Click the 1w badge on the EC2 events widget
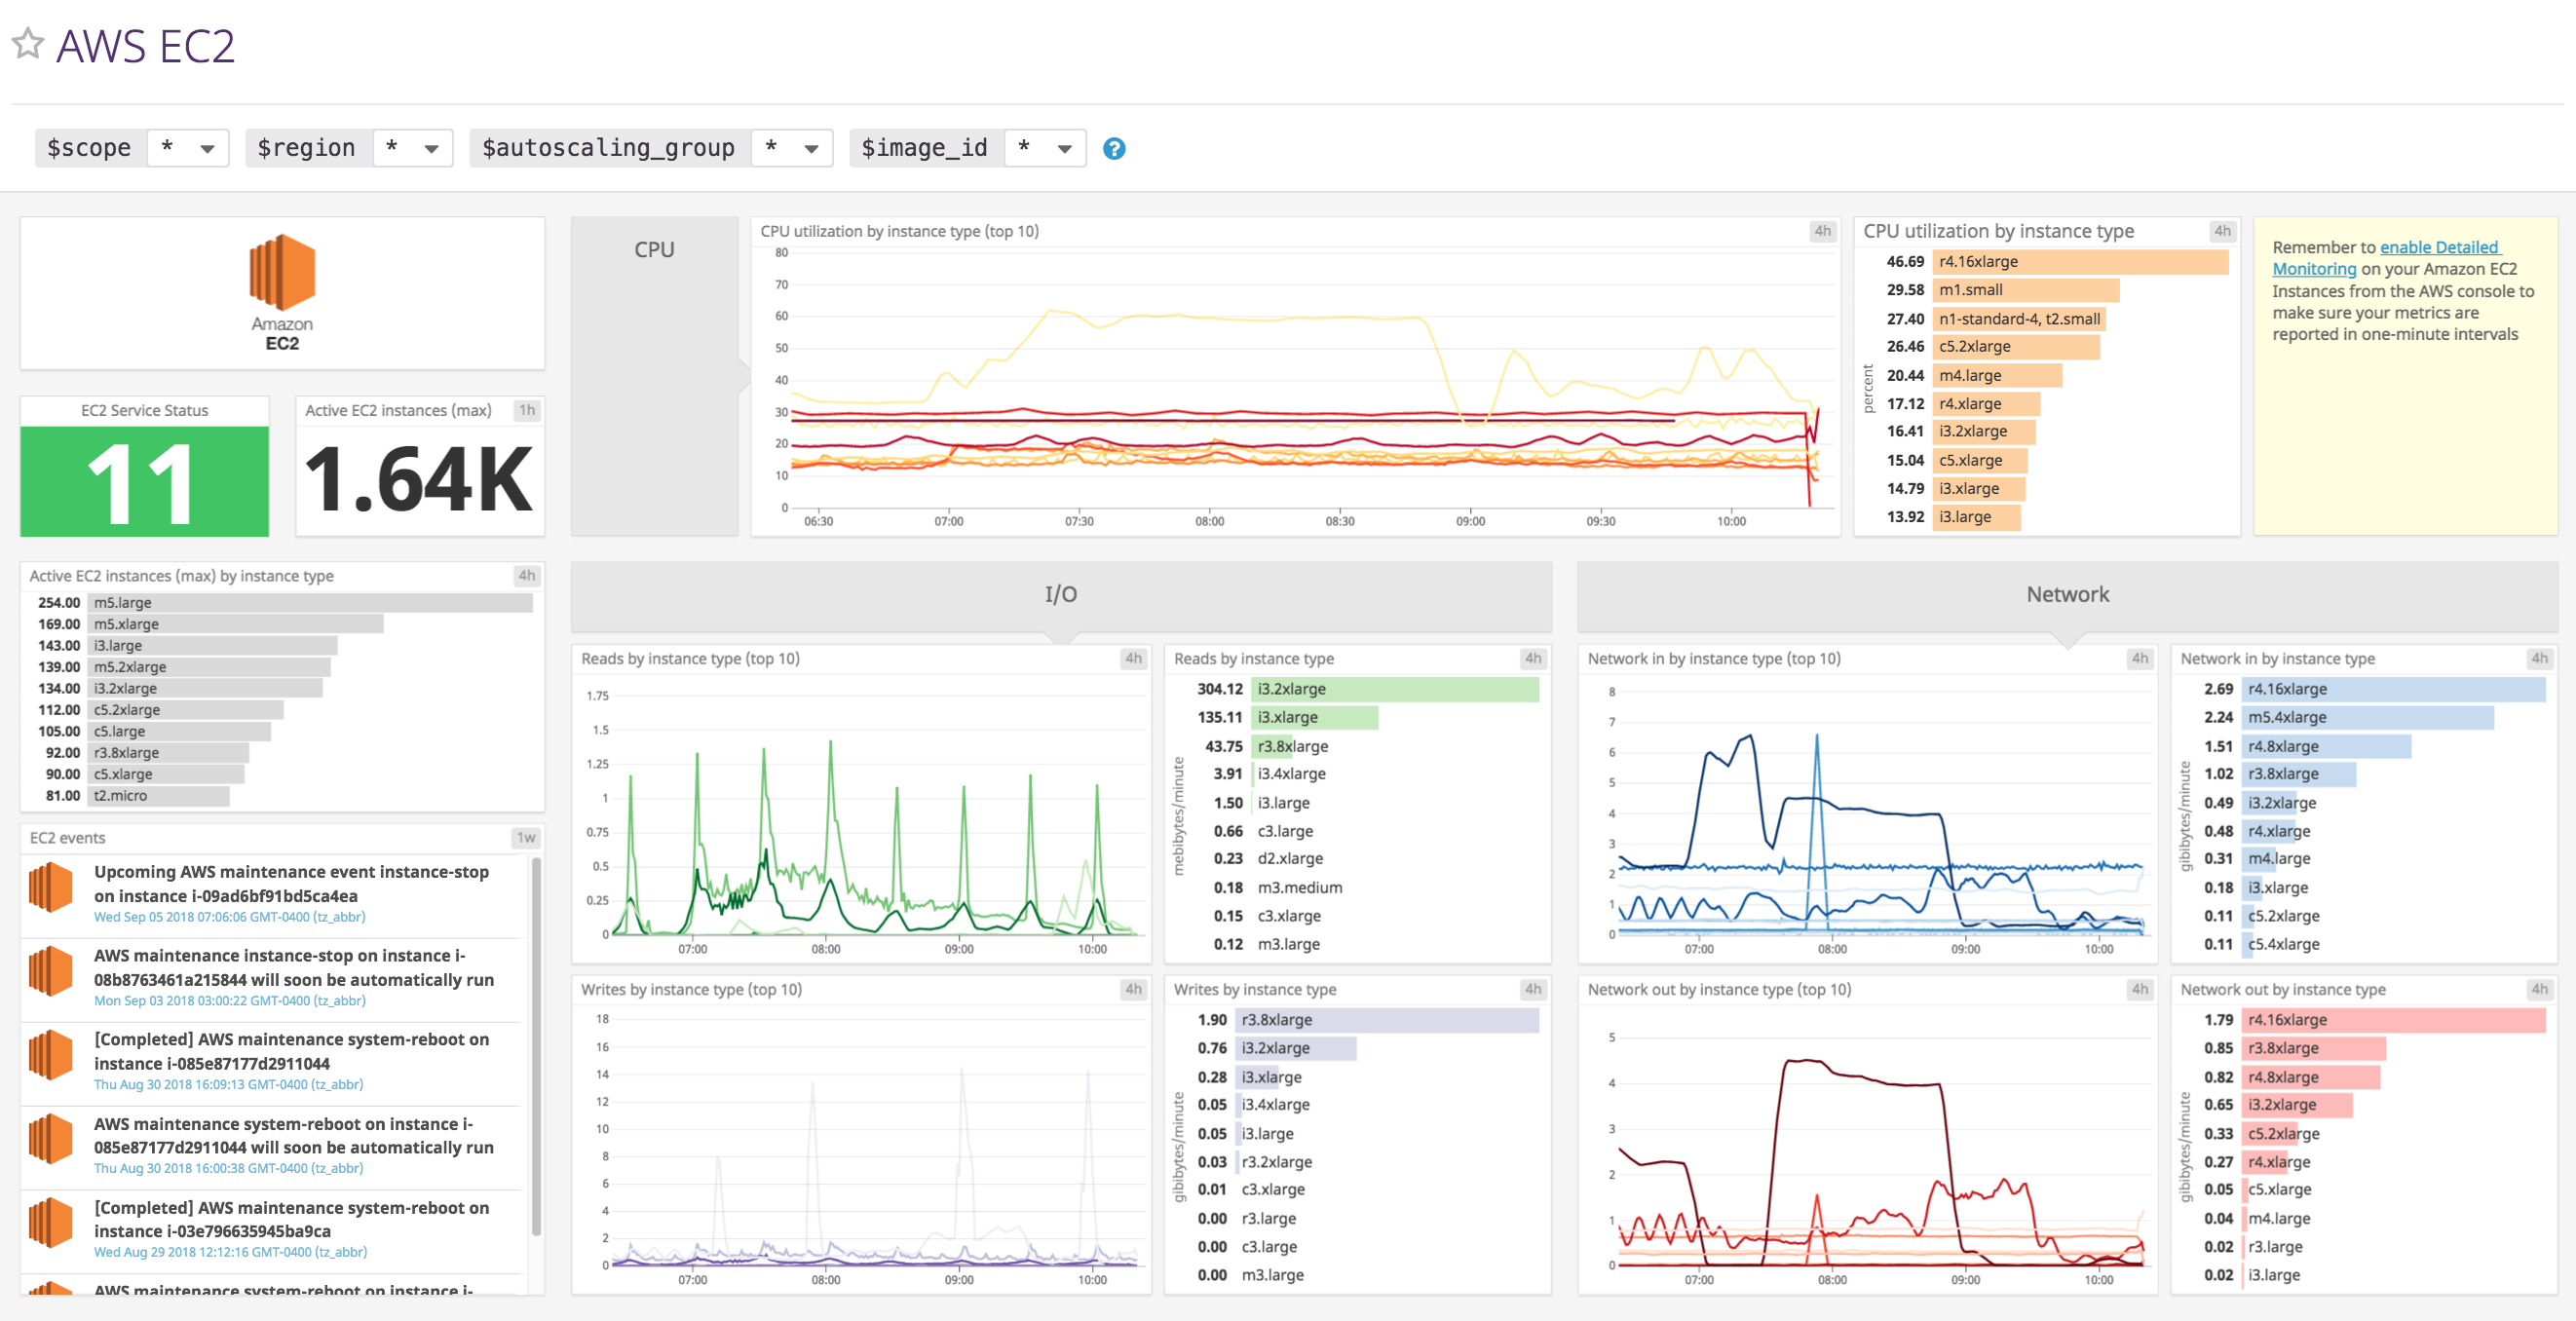This screenshot has height=1321, width=2576. pyautogui.click(x=527, y=838)
